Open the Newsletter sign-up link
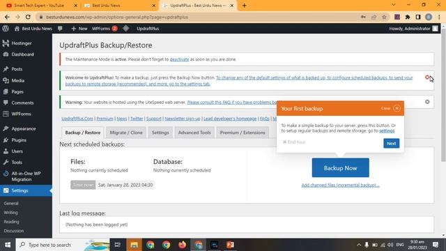 (x=183, y=119)
